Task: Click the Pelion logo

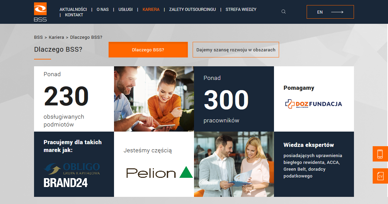Action: point(159,172)
